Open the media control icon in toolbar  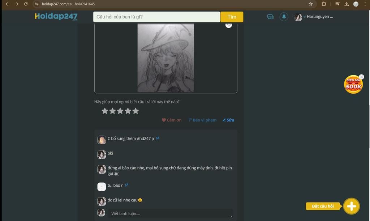(x=337, y=4)
